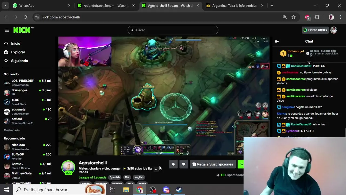346x195 pixels.
Task: Open agusneta channel in sidebar
Action: click(27, 111)
